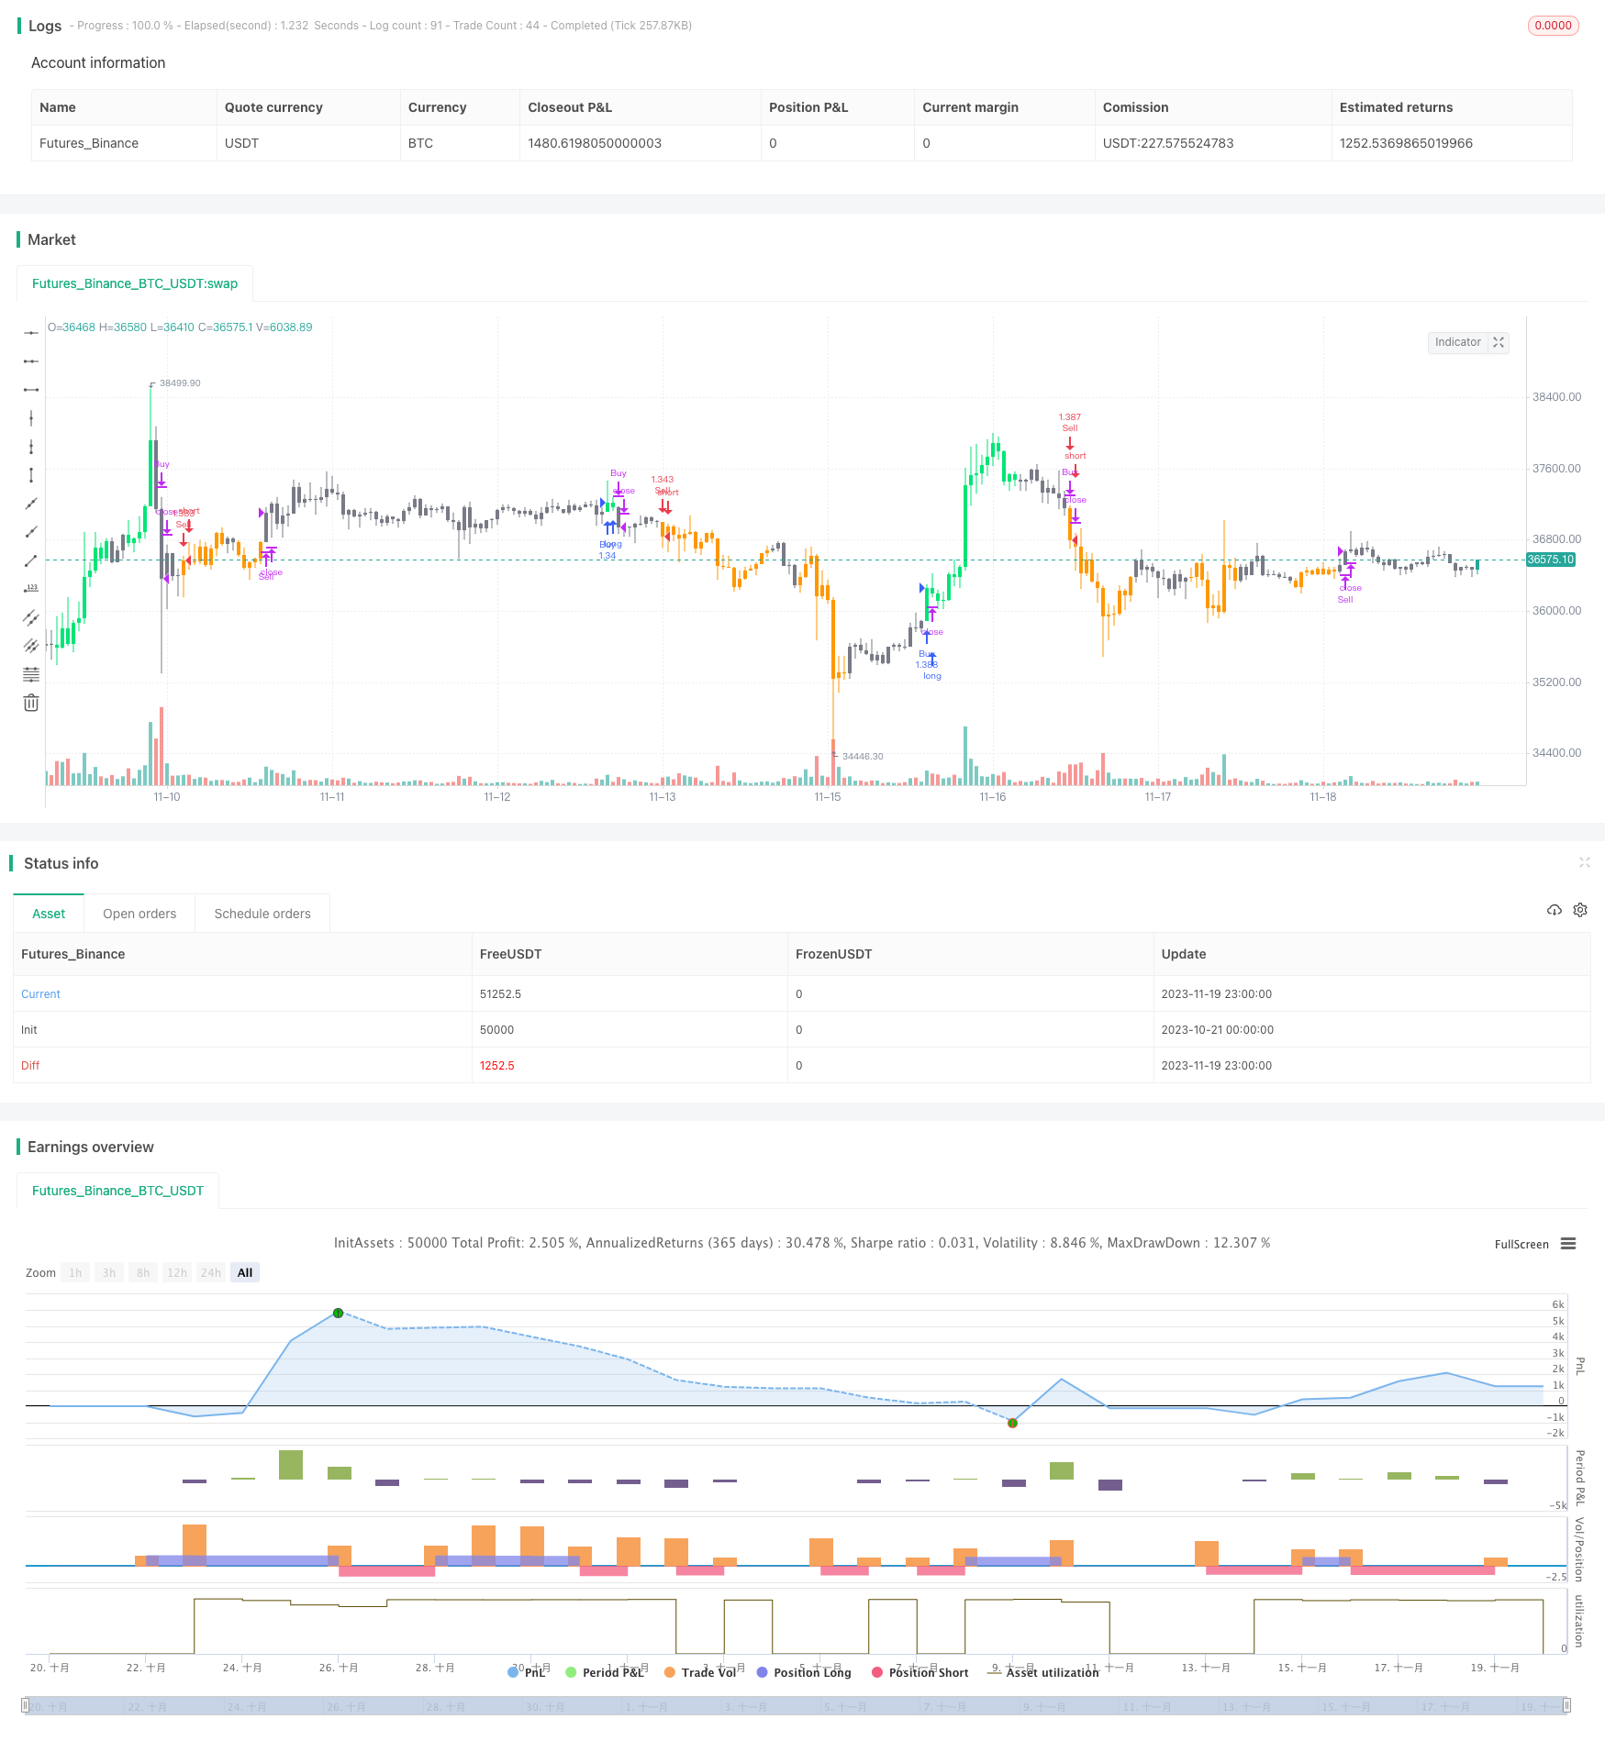Select the vertical segment tool
The height and width of the screenshot is (1741, 1605).
31,475
